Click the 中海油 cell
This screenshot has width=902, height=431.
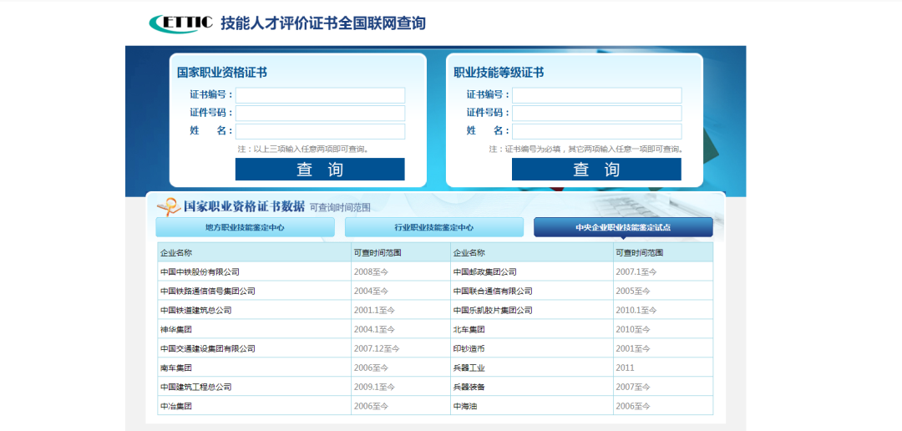[532, 406]
